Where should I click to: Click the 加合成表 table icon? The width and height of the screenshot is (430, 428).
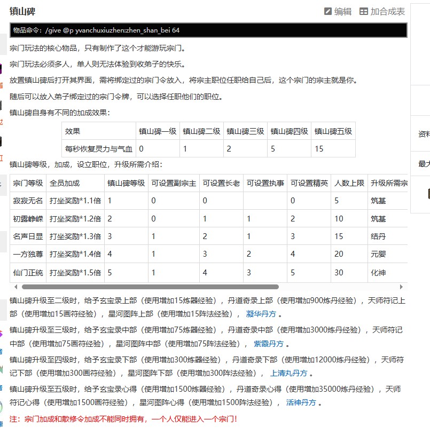click(363, 11)
